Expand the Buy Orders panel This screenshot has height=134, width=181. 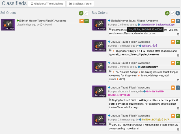coord(173,13)
